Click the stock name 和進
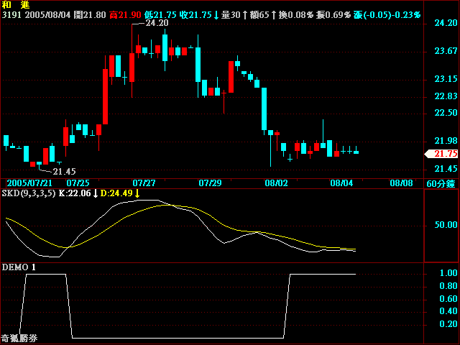This screenshot has height=345, width=460. (16, 5)
